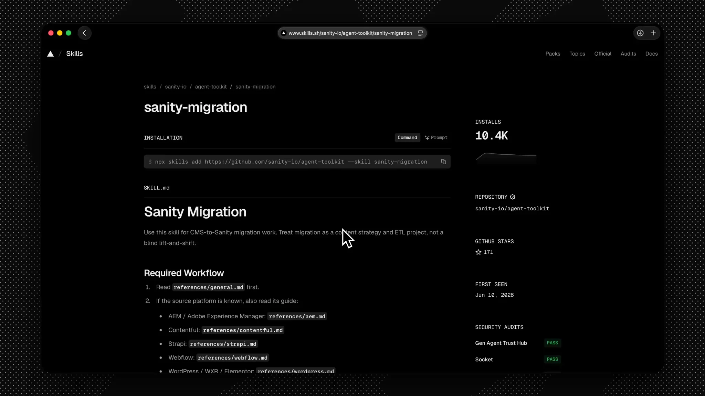Click the SECURITY AUDITS label
This screenshot has height=396, width=705.
499,327
